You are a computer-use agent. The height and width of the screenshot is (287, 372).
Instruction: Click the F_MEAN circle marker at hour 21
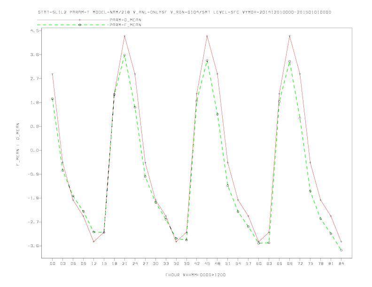click(x=124, y=55)
